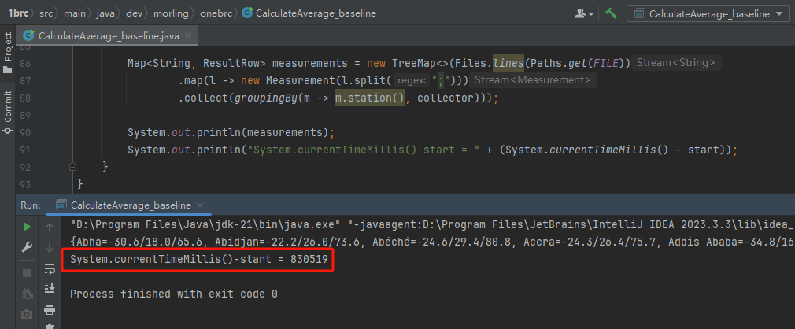This screenshot has width=795, height=329.
Task: Click the grey Stop process square
Action: pos(27,273)
